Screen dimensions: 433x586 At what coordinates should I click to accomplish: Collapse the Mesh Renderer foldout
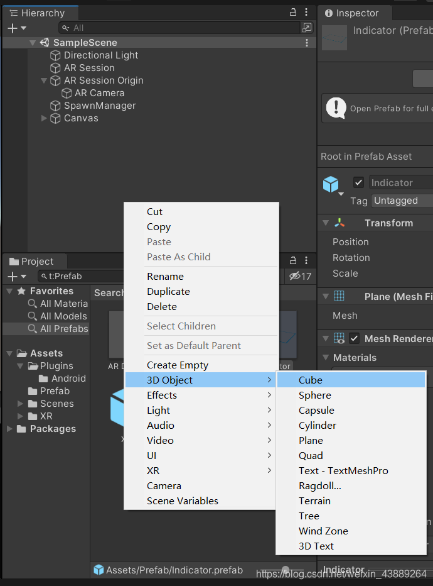pyautogui.click(x=326, y=339)
